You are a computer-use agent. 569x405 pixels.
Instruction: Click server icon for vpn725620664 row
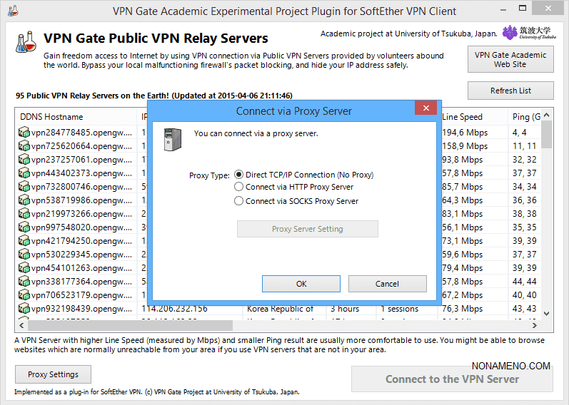pyautogui.click(x=24, y=145)
